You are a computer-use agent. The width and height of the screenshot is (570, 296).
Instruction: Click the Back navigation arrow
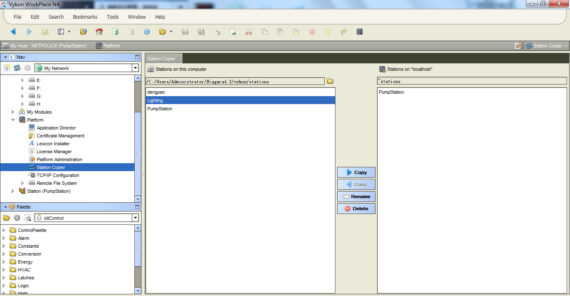pyautogui.click(x=13, y=32)
